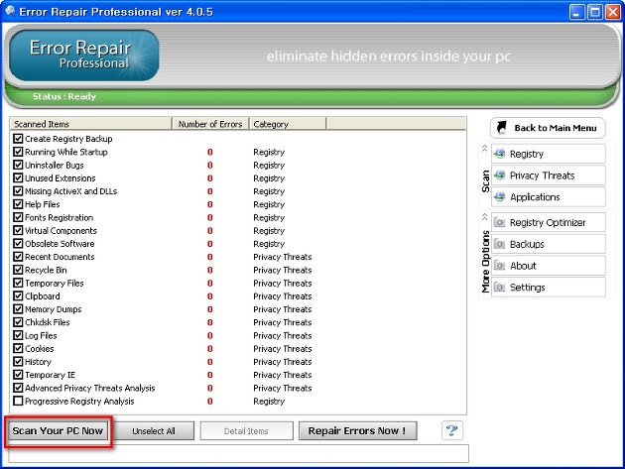Click the Settings option icon
This screenshot has height=469, width=625.
coord(499,287)
